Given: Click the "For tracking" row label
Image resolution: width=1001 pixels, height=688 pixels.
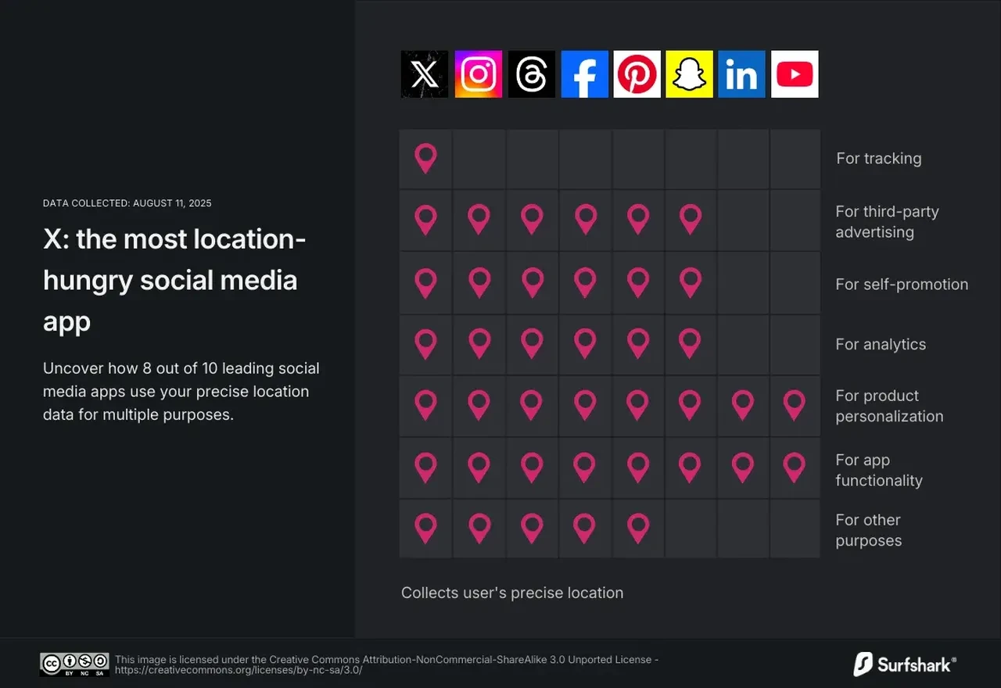Looking at the screenshot, I should pos(879,159).
